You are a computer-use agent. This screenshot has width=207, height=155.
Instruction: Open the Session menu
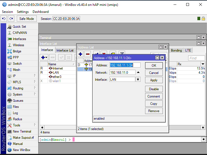coord(7,12)
